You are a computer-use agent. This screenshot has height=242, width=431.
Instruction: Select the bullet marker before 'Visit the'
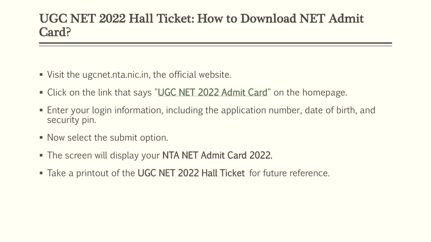tap(41, 75)
